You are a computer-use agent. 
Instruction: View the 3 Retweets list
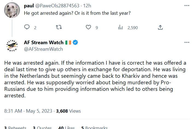15,127
